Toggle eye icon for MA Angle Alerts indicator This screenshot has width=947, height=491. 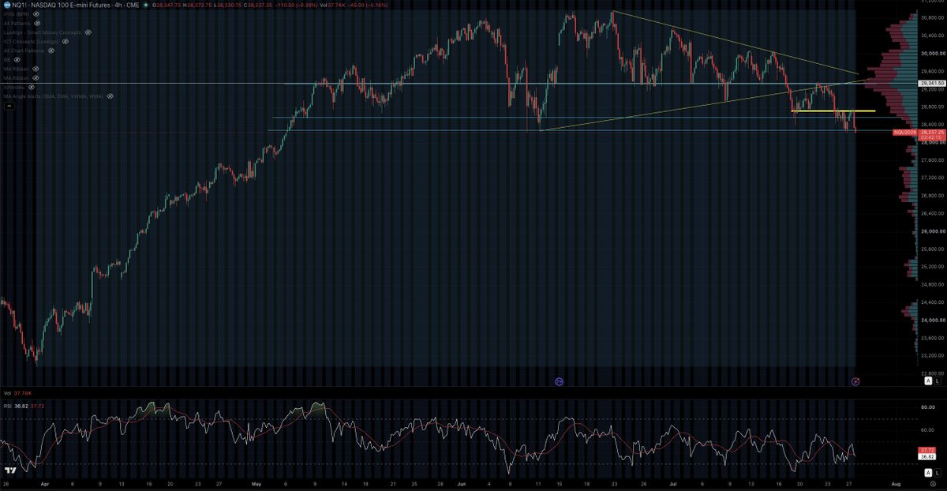(110, 96)
